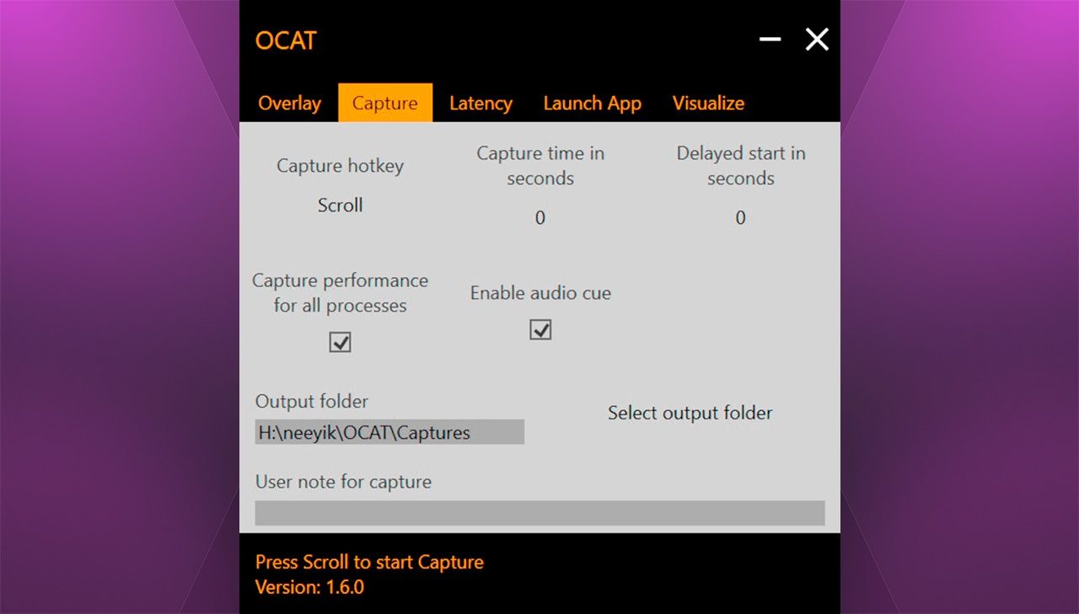Click the Output folder path field
Image resolution: width=1079 pixels, height=614 pixels.
pyautogui.click(x=389, y=433)
